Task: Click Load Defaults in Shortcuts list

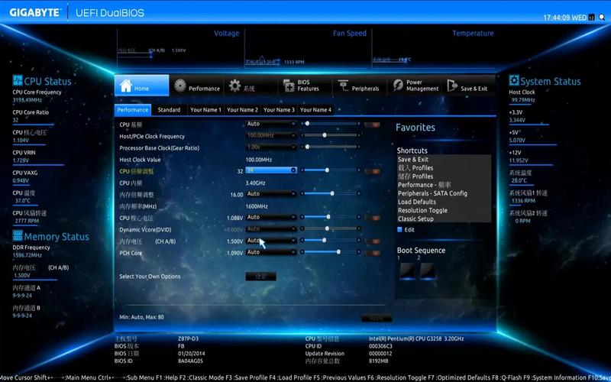Action: [416, 202]
